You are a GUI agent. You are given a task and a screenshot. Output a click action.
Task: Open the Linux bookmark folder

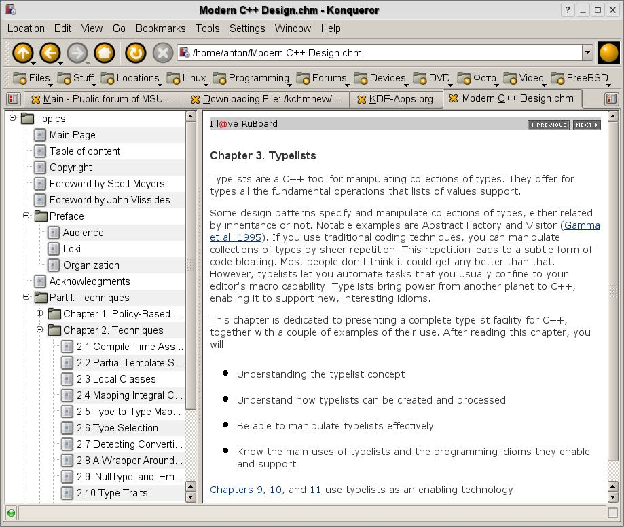point(186,78)
